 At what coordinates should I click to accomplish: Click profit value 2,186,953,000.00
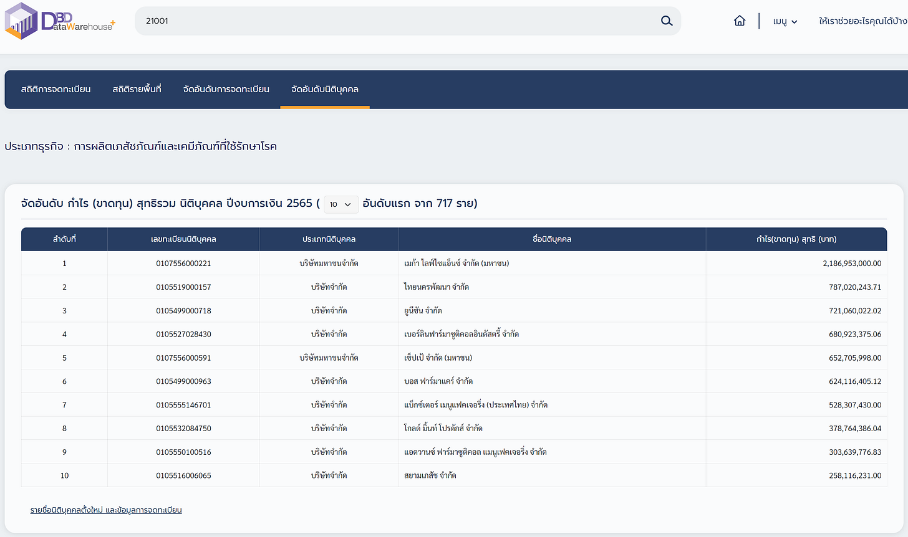click(852, 264)
